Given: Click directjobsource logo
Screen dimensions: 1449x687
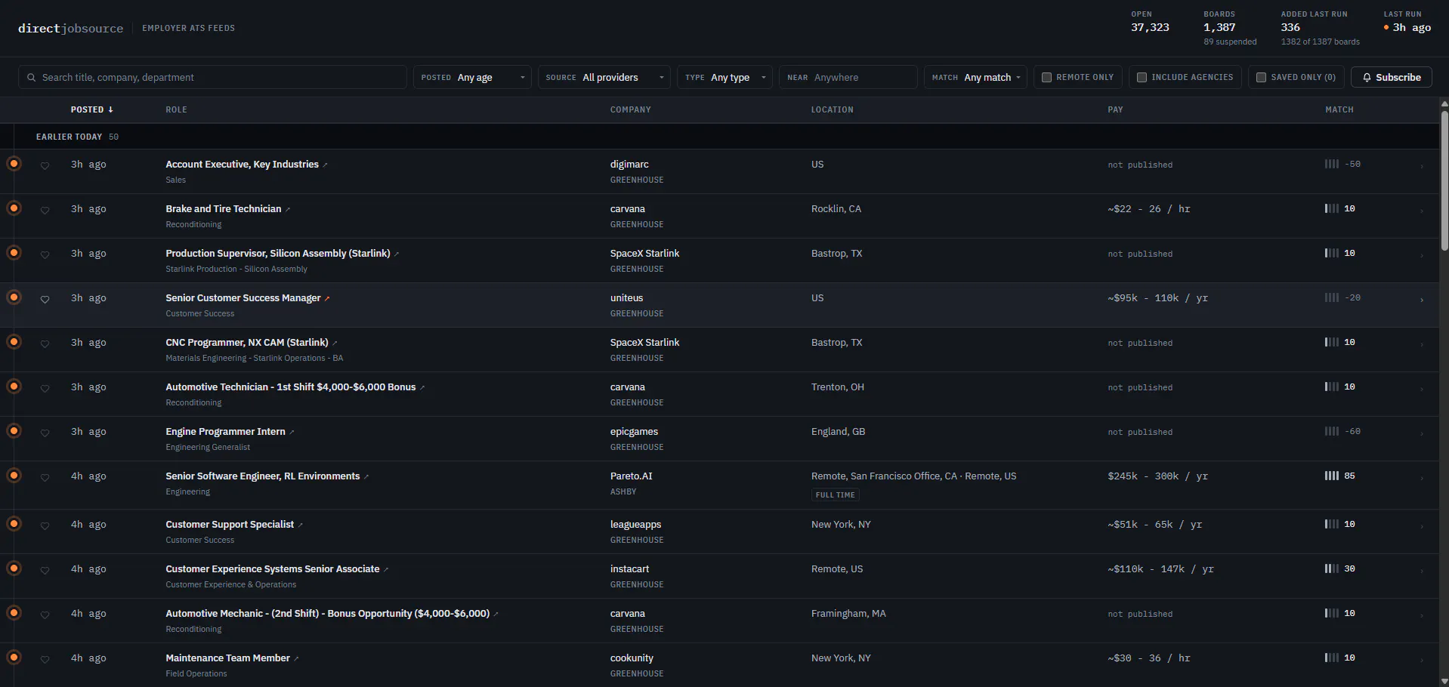Looking at the screenshot, I should [70, 28].
